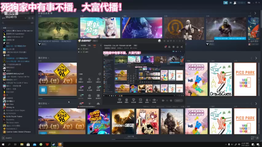262x147 pixels.
Task: Open PICO PARK cover in upper shelf
Action: [245, 79]
